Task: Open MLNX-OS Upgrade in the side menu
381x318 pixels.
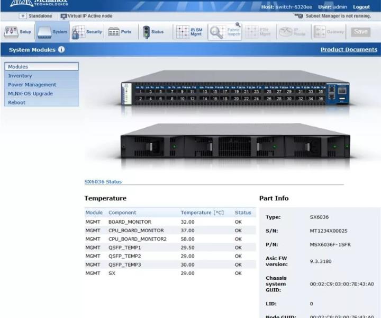Action: click(x=42, y=94)
